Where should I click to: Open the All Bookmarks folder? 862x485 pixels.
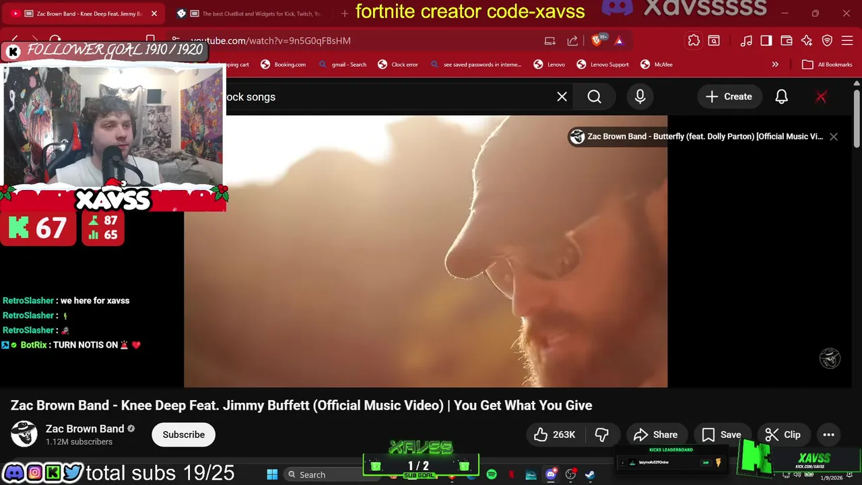(827, 65)
